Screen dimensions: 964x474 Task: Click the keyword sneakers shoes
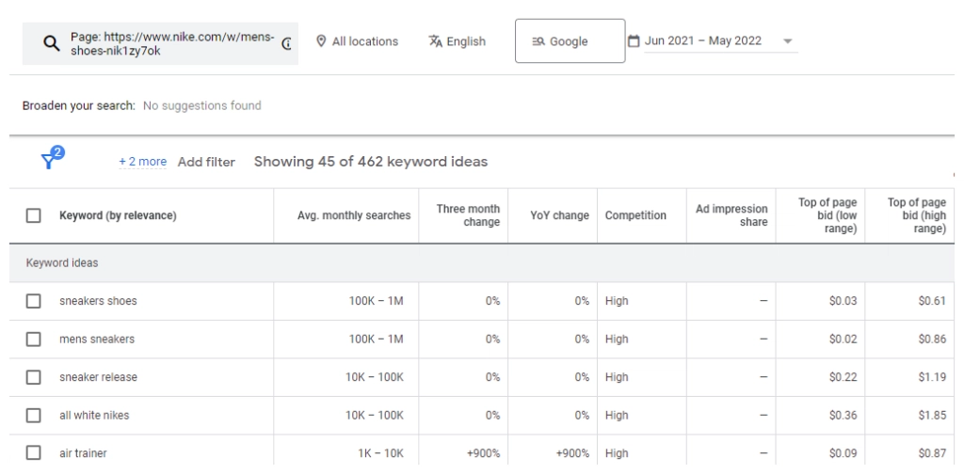tap(98, 301)
